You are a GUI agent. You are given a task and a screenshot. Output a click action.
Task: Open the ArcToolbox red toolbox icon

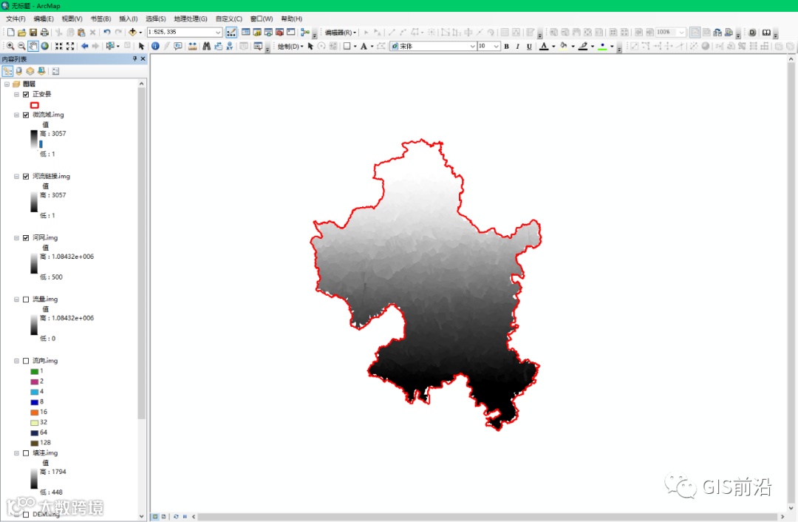(279, 32)
